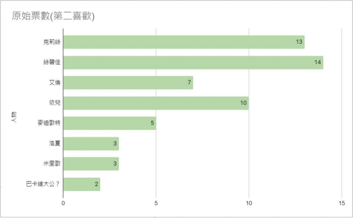Click the data label 14
The height and width of the screenshot is (218, 353).
317,62
